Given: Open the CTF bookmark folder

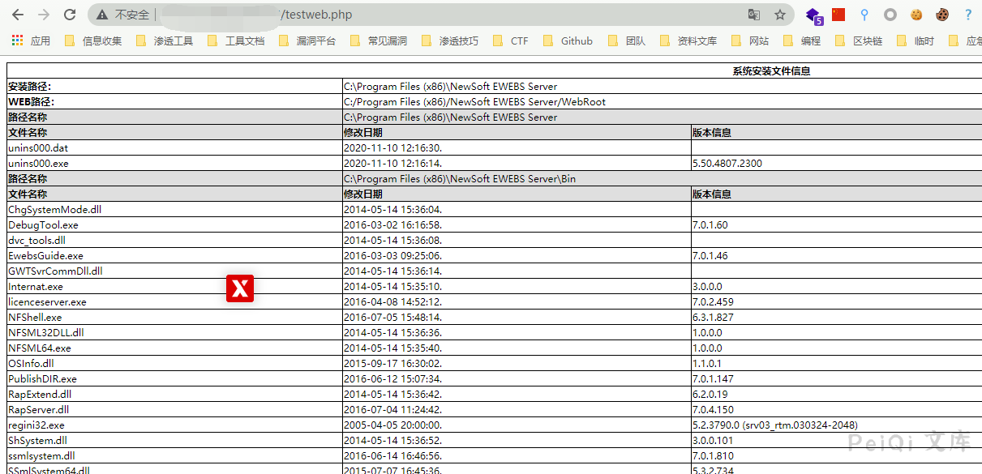Looking at the screenshot, I should 511,41.
